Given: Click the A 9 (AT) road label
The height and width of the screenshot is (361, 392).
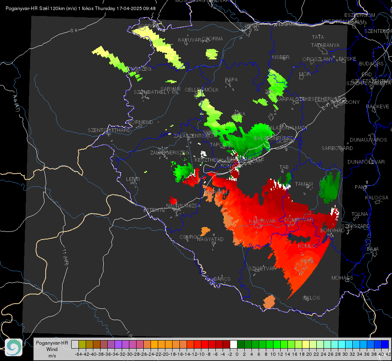Looking at the screenshot, I should click(16, 103).
